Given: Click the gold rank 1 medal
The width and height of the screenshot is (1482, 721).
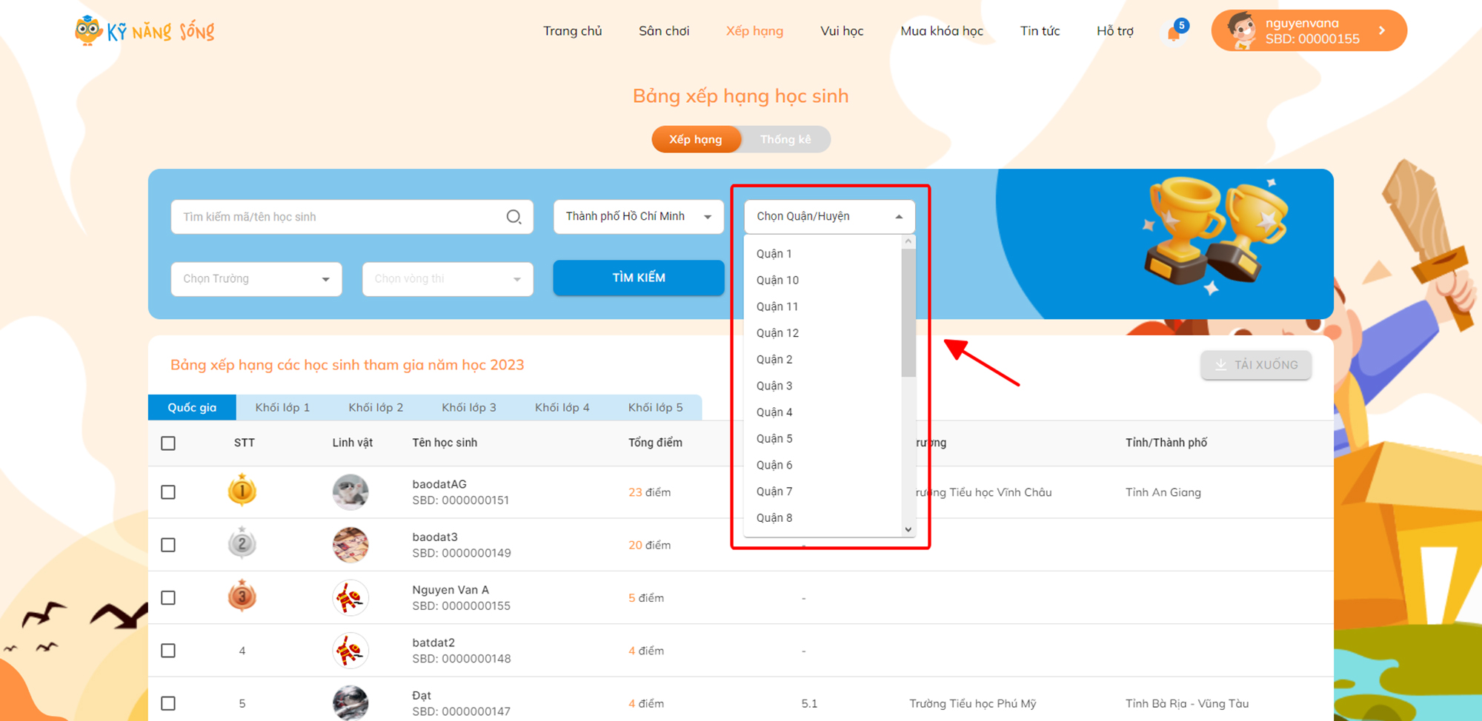Looking at the screenshot, I should pyautogui.click(x=242, y=491).
